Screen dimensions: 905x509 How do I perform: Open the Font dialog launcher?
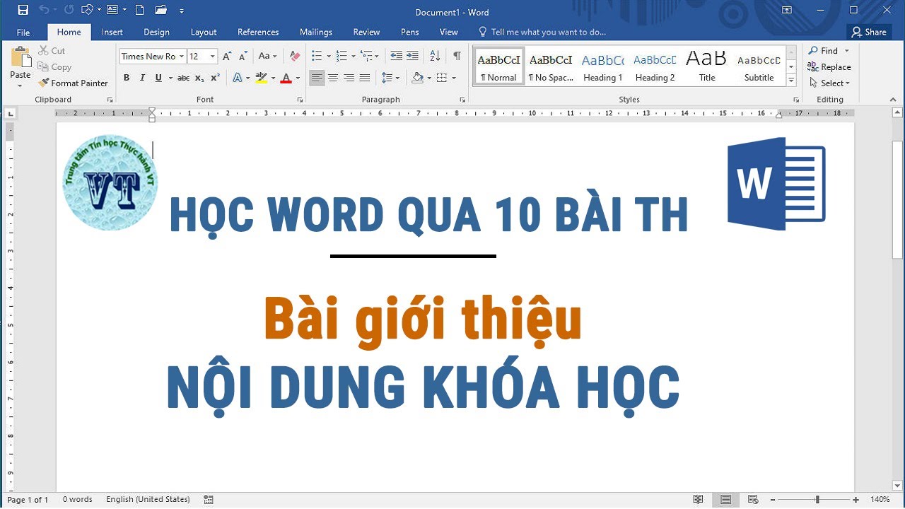300,100
